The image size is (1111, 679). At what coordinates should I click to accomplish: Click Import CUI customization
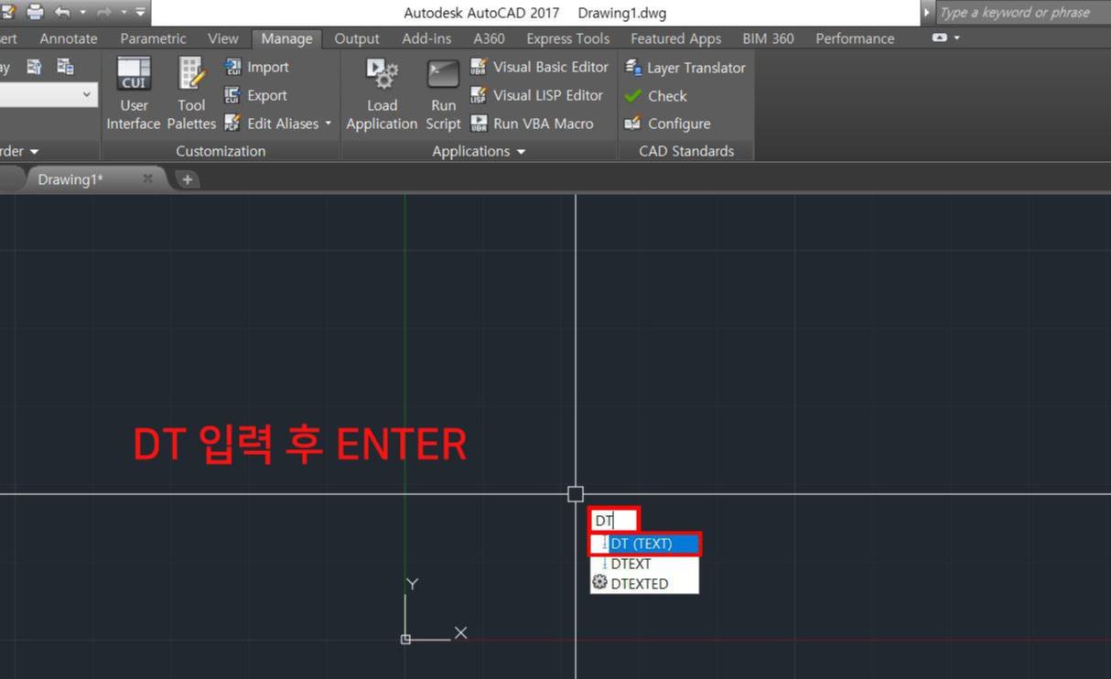coord(256,67)
